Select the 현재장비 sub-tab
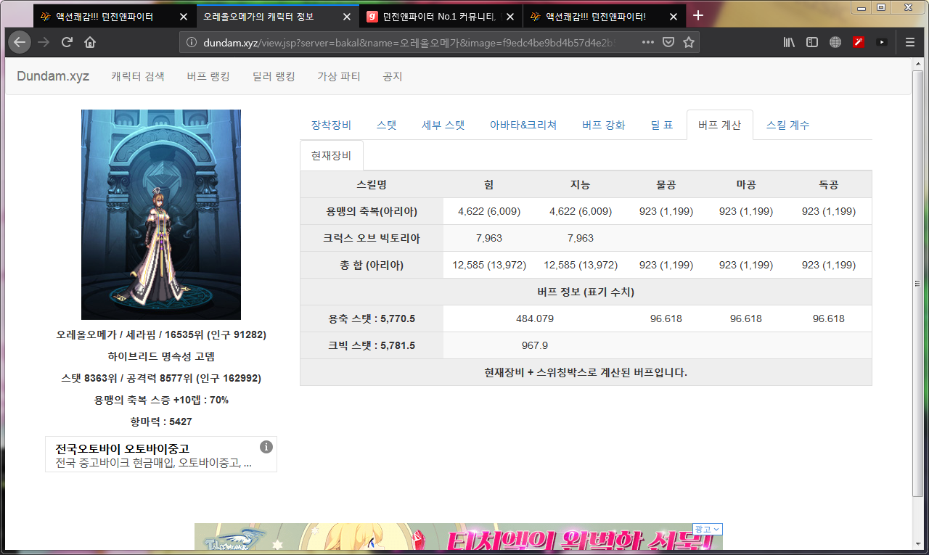This screenshot has width=929, height=555. click(x=331, y=155)
